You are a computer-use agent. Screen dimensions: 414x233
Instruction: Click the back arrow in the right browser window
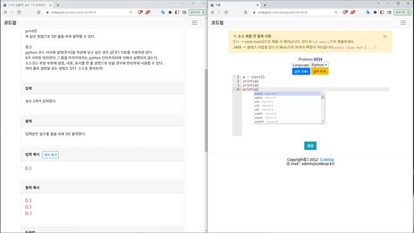(213, 12)
